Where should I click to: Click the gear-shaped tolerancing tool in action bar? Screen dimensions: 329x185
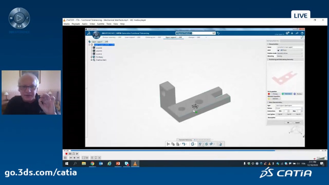coord(207,144)
